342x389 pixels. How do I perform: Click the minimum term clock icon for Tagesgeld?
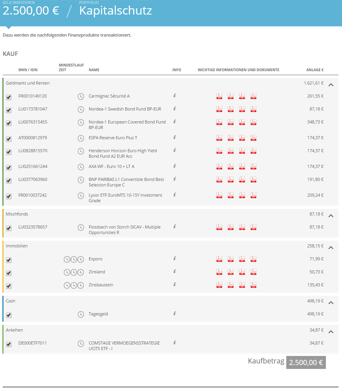pyautogui.click(x=81, y=315)
